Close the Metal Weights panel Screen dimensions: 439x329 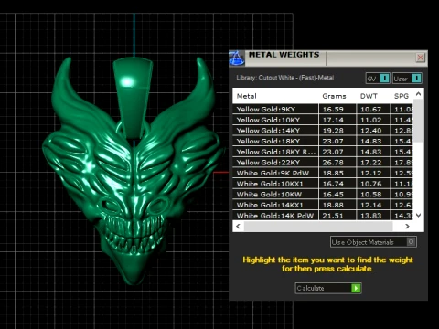pos(421,58)
